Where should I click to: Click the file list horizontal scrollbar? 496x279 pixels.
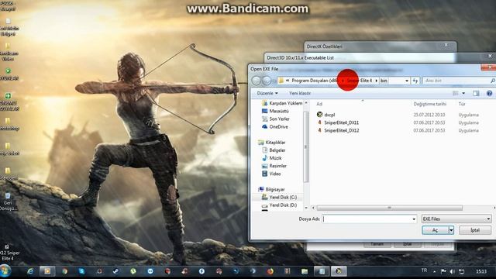tap(389, 208)
